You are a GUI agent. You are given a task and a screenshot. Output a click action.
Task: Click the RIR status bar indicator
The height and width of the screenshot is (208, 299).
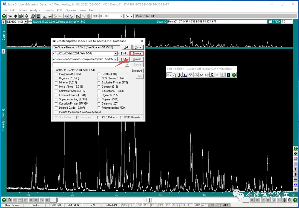tap(212, 205)
